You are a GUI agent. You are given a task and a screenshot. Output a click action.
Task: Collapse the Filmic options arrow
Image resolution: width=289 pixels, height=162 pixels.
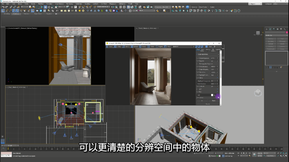(x=218, y=78)
